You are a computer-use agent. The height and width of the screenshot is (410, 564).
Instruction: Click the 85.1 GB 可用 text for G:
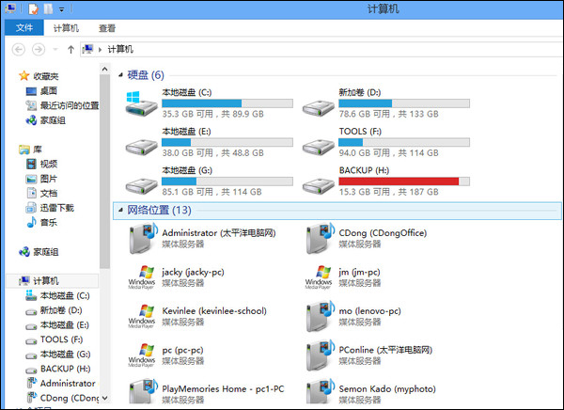187,192
